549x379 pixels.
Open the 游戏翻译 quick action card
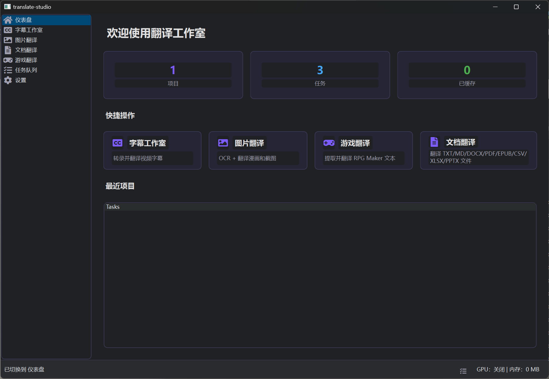[x=364, y=150]
